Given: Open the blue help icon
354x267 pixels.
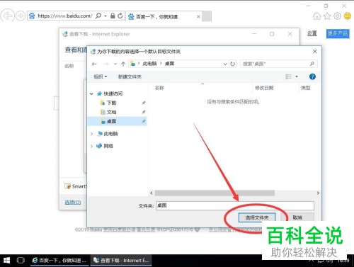Looking at the screenshot, I should tap(312, 76).
